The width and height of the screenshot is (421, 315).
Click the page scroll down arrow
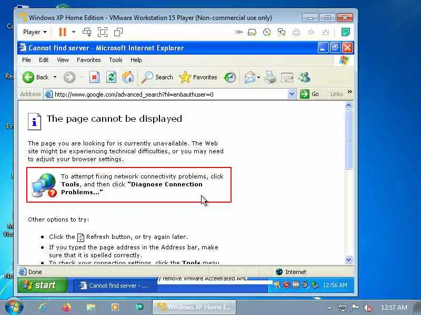tap(348, 259)
